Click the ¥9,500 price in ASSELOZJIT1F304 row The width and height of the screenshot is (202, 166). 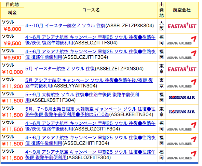(x=12, y=58)
